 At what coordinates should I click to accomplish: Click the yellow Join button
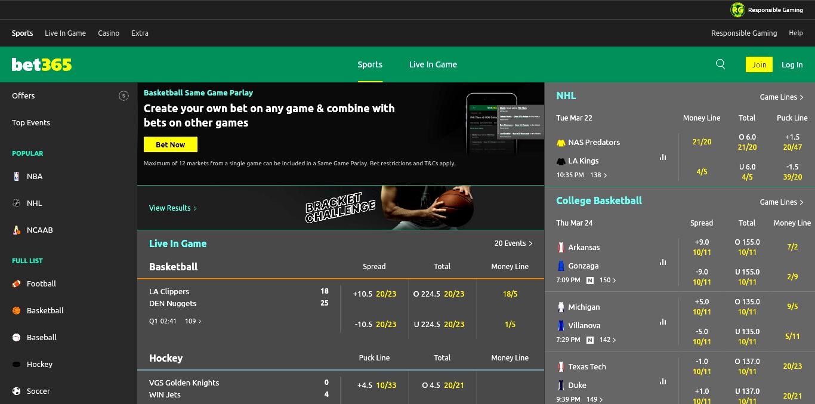coord(759,64)
